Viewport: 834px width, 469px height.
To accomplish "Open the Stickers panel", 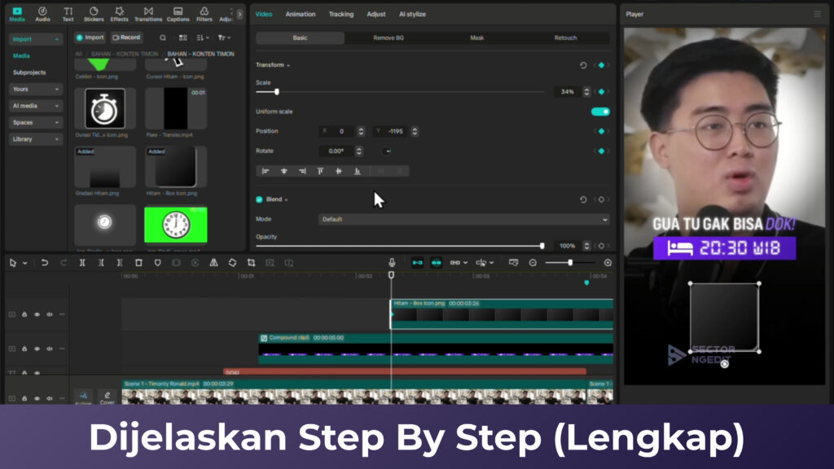I will (94, 14).
